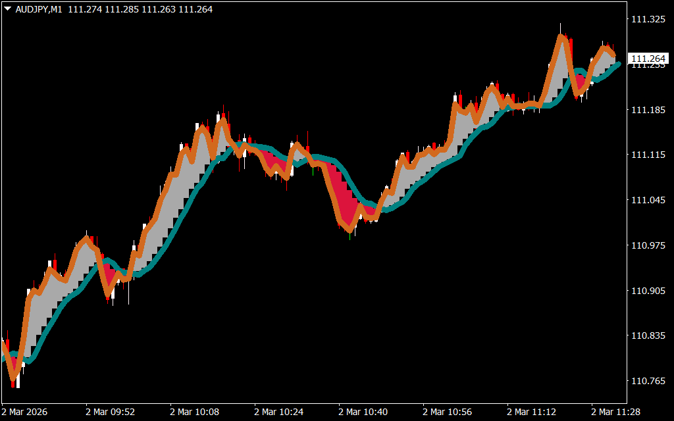Viewport: 674px width, 421px height.
Task: Click the 2 Mar 11:28 time label
Action: (x=615, y=412)
